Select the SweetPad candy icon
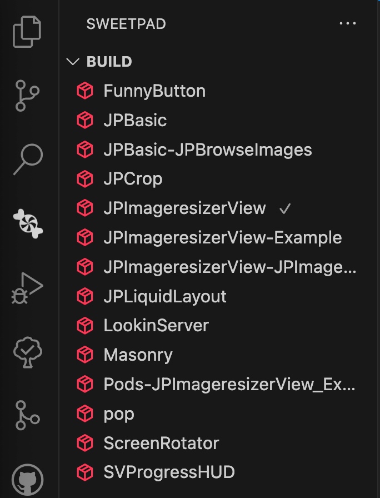This screenshot has height=498, width=380. click(28, 223)
